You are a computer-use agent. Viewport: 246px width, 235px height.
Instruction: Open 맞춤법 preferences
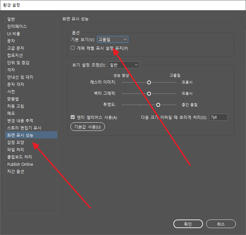(31, 99)
